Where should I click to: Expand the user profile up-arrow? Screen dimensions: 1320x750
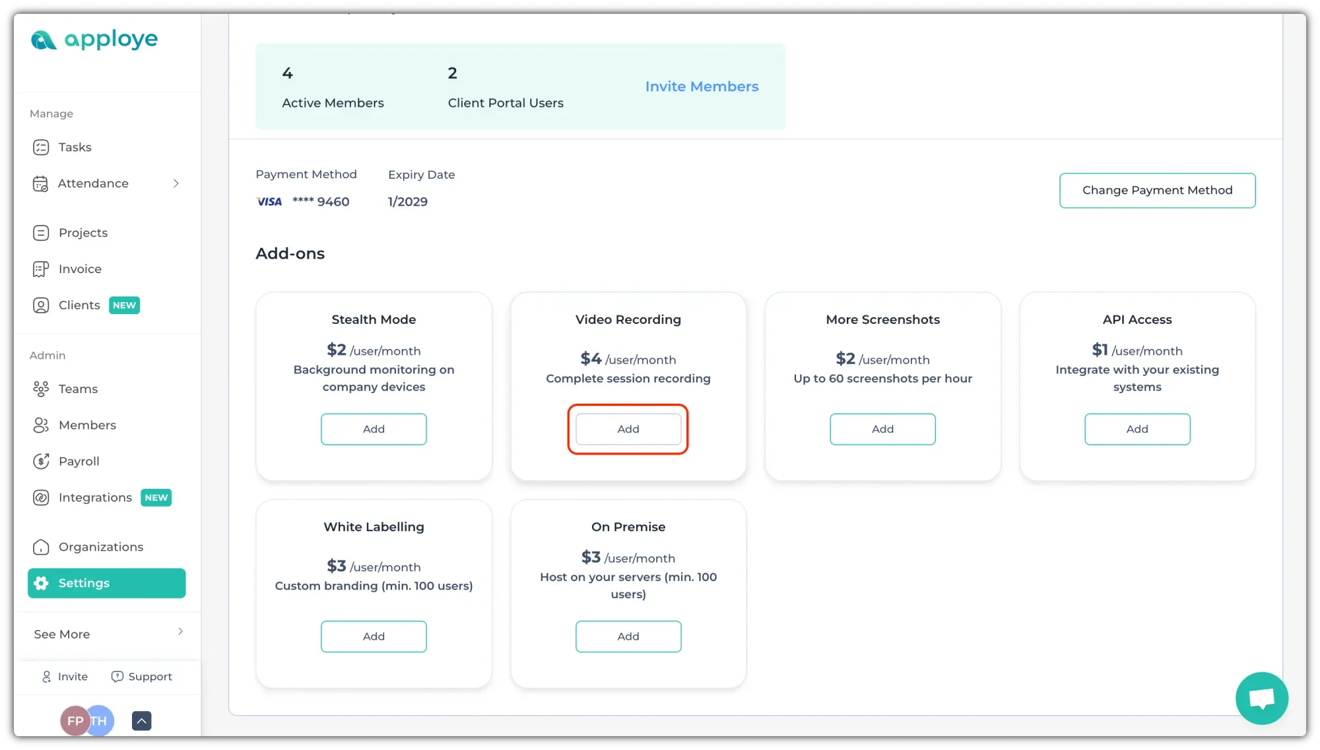coord(141,721)
